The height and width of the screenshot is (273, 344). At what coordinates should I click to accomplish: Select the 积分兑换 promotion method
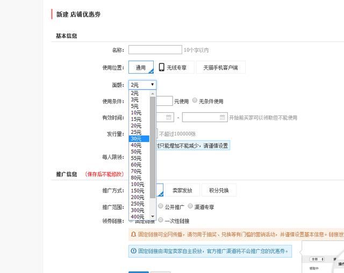[219, 190]
